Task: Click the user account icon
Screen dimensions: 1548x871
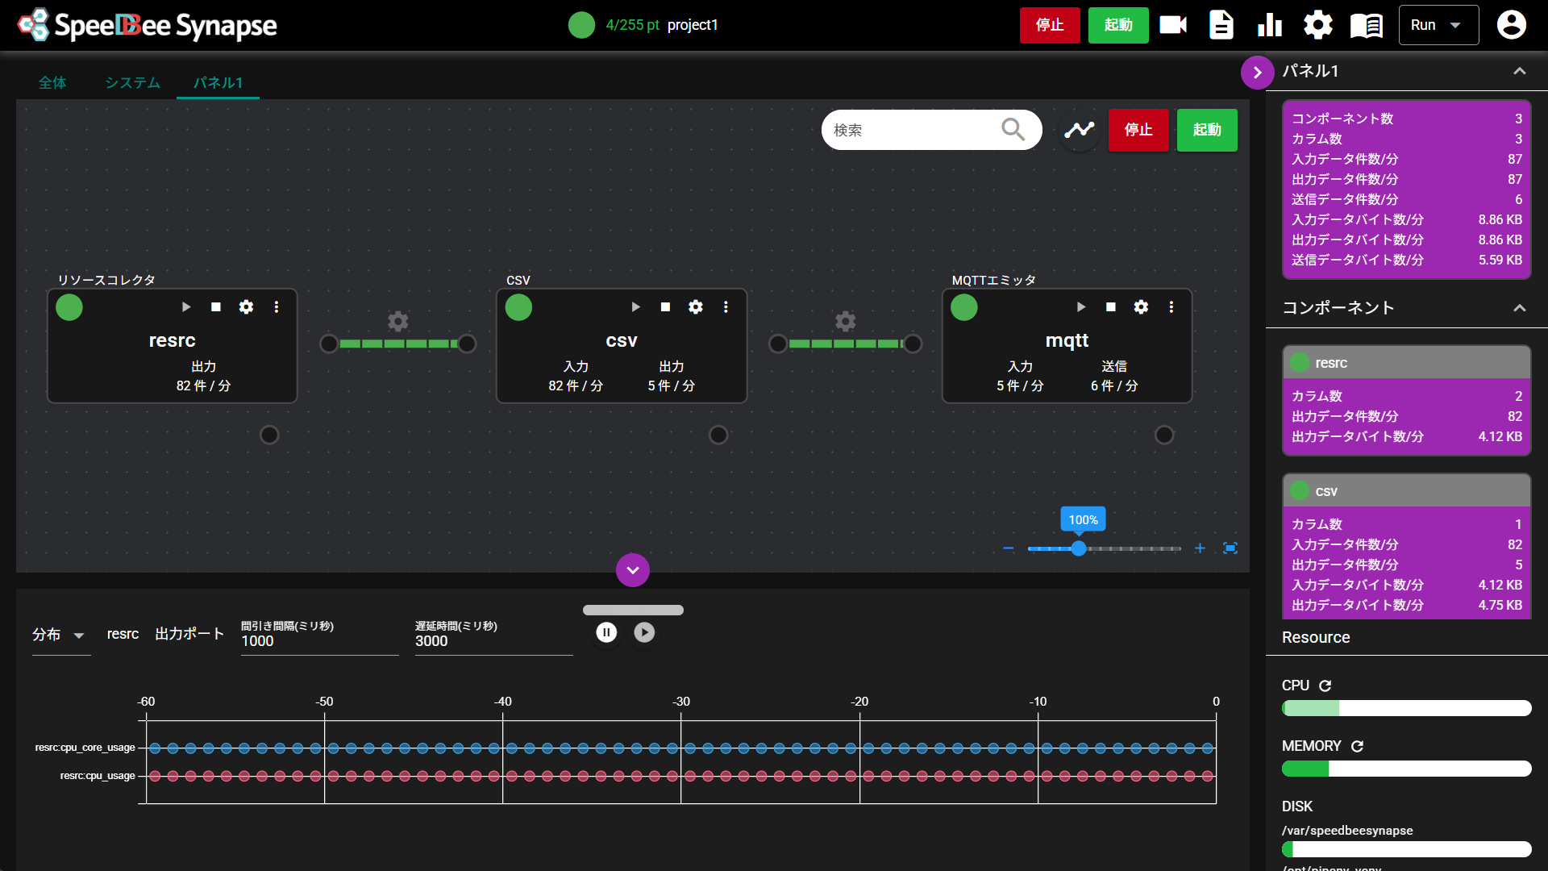Action: [x=1511, y=25]
